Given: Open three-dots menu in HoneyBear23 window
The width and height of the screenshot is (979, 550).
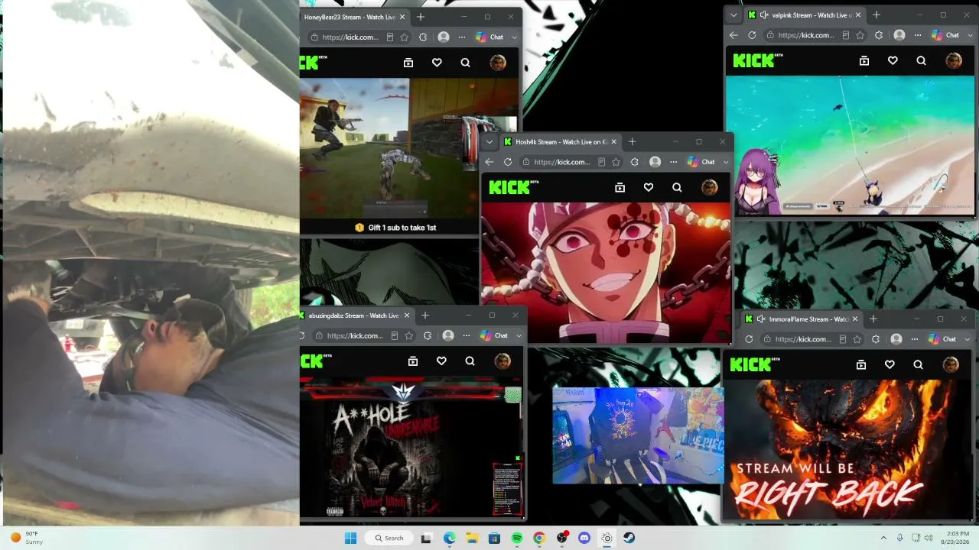Looking at the screenshot, I should 462,37.
